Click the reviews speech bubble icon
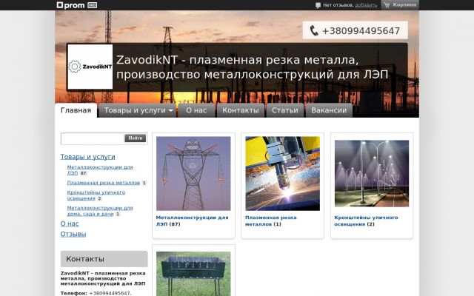 pyautogui.click(x=318, y=5)
